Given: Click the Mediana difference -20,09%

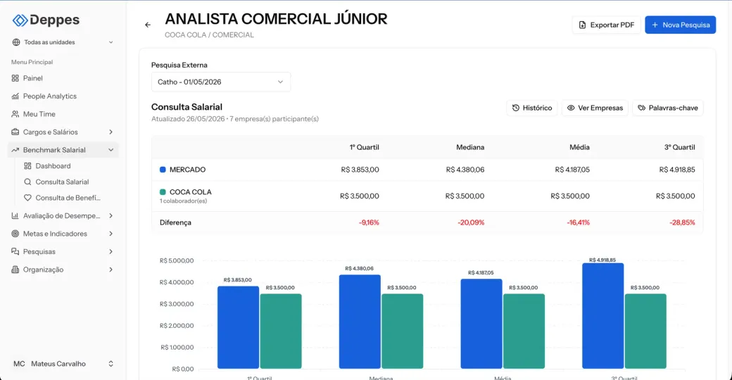Looking at the screenshot, I should click(x=471, y=222).
